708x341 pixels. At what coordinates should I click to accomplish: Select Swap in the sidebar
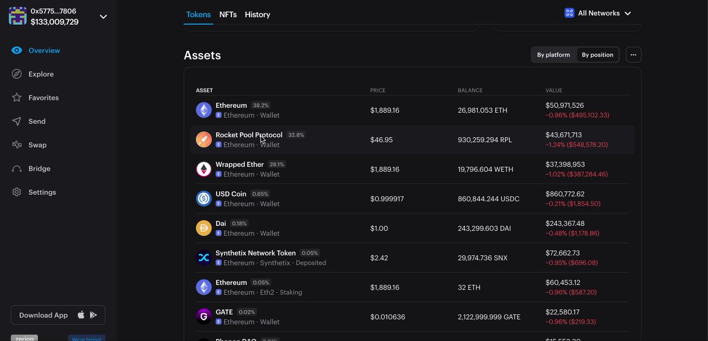37,145
